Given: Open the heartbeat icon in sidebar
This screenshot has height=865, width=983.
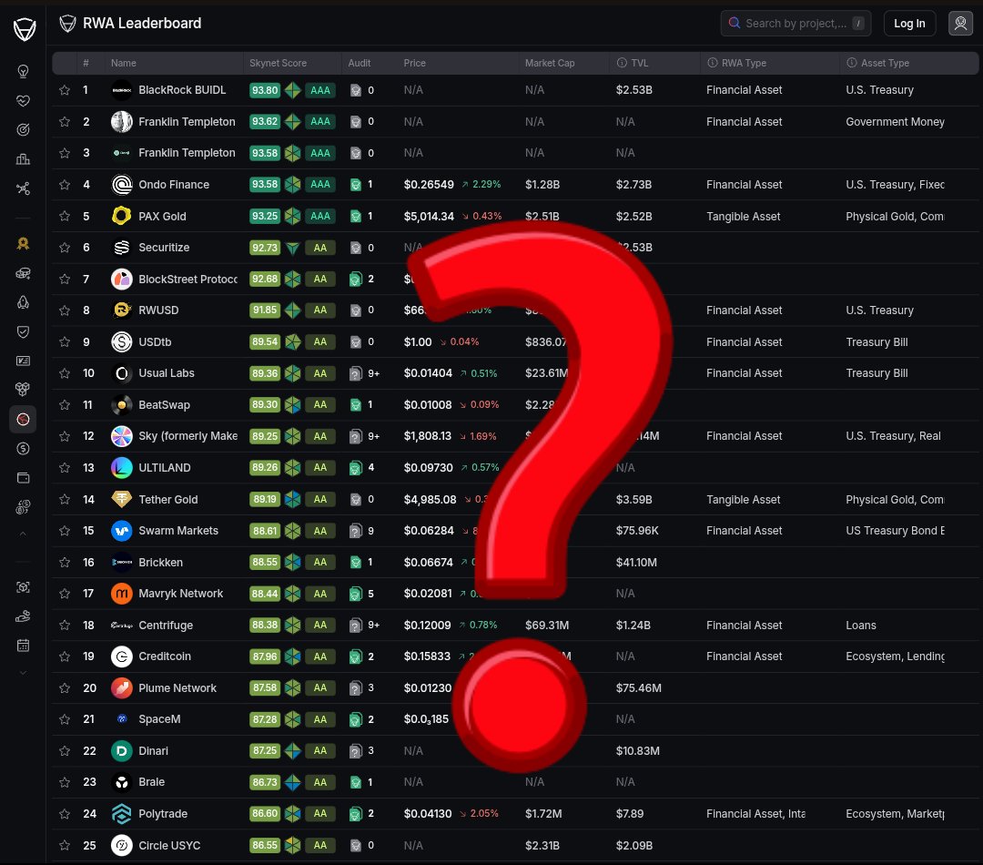Looking at the screenshot, I should [23, 100].
